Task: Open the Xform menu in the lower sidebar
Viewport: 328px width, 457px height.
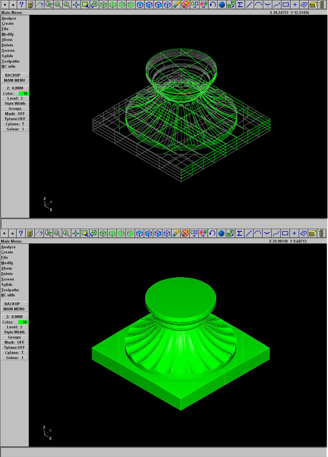Action: [x=7, y=268]
